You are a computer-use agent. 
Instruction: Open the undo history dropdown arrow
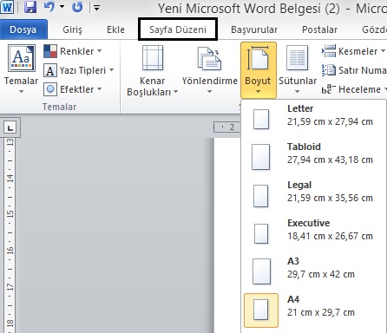point(62,7)
